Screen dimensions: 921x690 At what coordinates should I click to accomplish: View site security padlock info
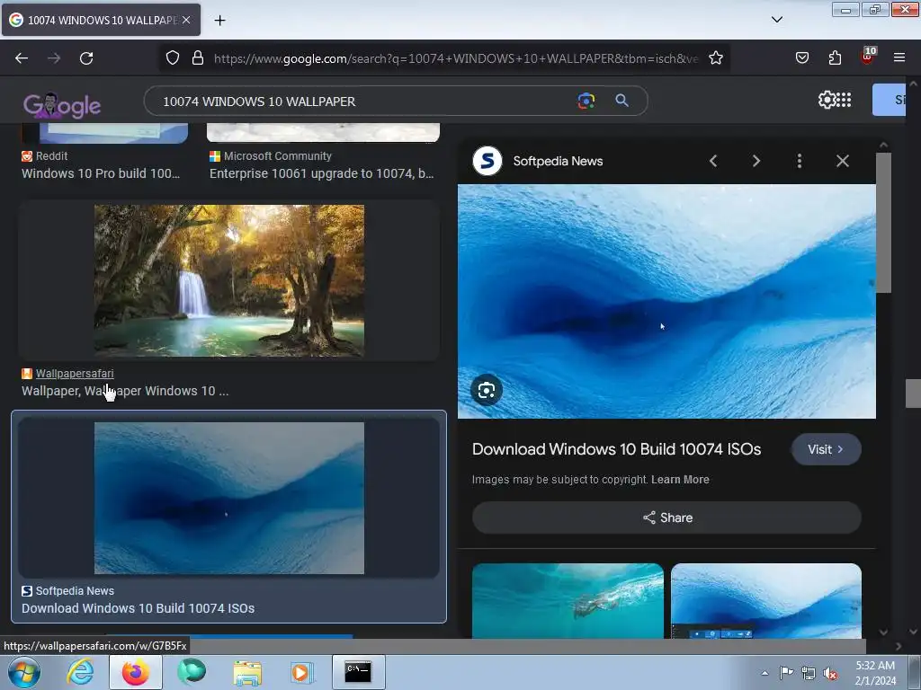pos(198,57)
